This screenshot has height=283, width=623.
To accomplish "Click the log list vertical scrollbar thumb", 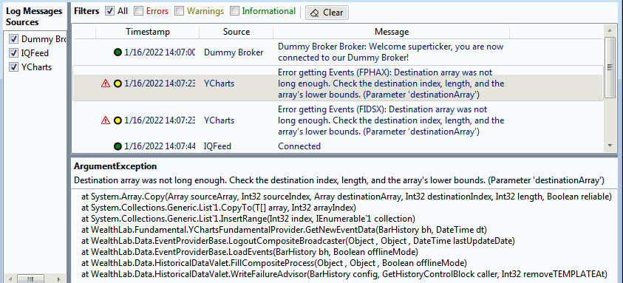I will (x=610, y=67).
